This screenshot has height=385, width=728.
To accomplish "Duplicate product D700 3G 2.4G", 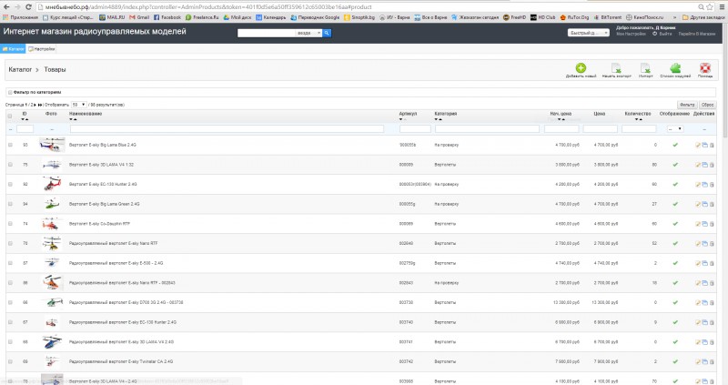I will pos(704,302).
